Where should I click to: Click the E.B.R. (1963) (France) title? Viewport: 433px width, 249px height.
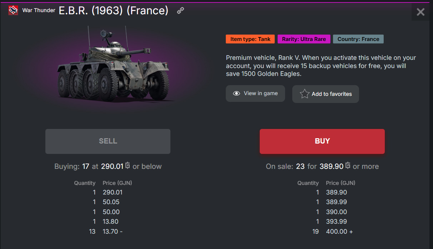tap(114, 11)
